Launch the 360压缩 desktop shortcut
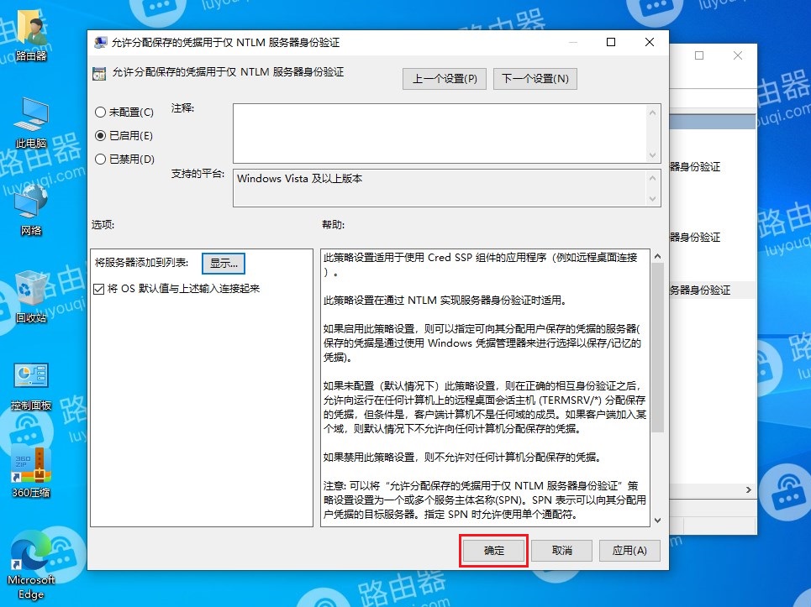Image resolution: width=811 pixels, height=607 pixels. 31,472
